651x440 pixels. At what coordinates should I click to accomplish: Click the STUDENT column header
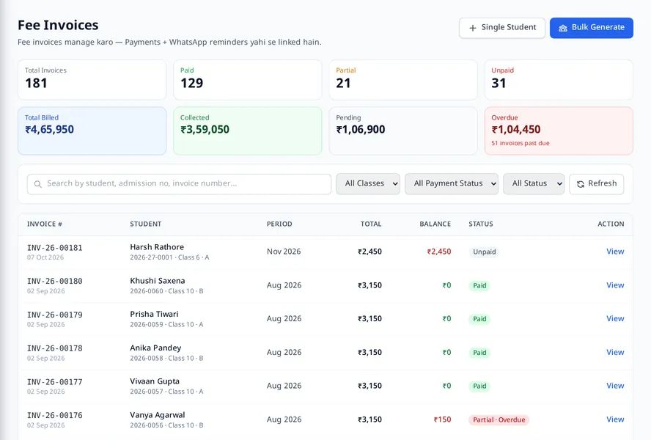click(x=145, y=224)
